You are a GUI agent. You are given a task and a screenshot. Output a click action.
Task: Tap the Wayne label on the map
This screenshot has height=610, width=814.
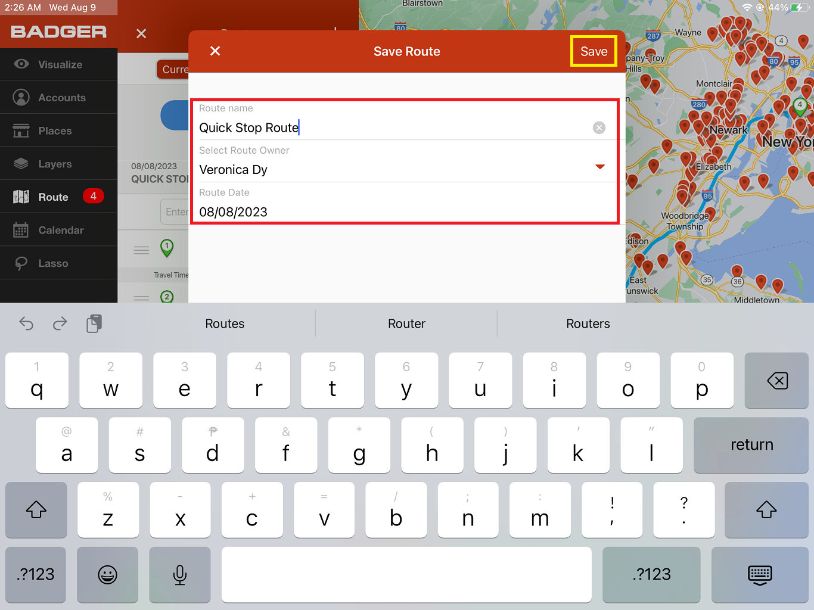click(688, 32)
